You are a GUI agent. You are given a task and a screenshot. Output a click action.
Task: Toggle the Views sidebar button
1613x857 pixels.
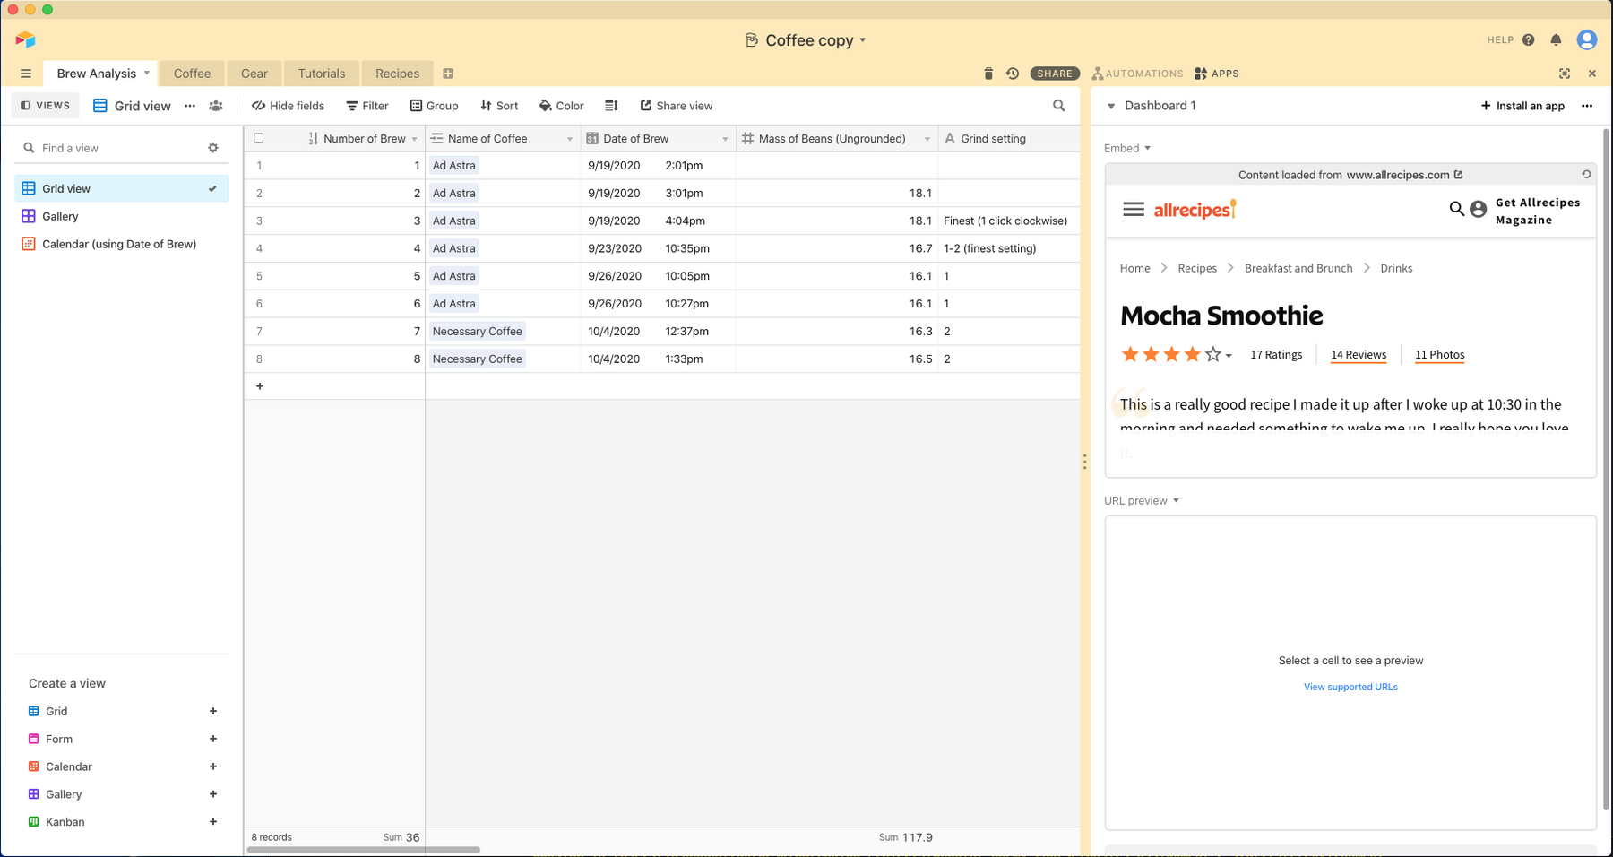(46, 106)
